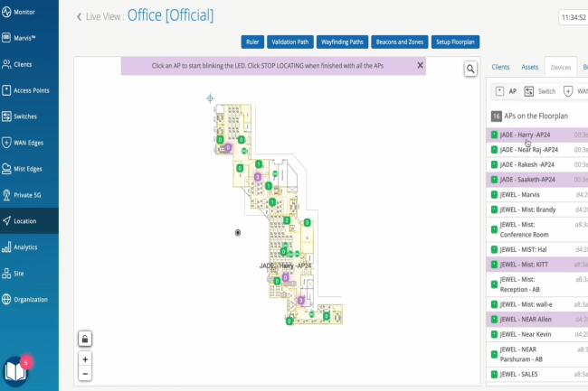Open the Monitor section in sidebar
Screen dimensions: 588x391
point(29,12)
